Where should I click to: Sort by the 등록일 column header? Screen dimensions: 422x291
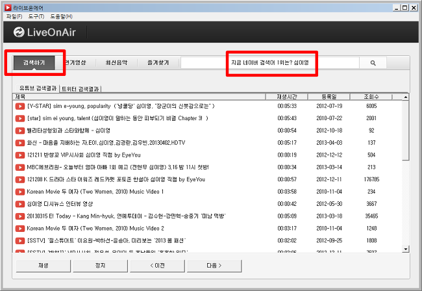point(329,97)
